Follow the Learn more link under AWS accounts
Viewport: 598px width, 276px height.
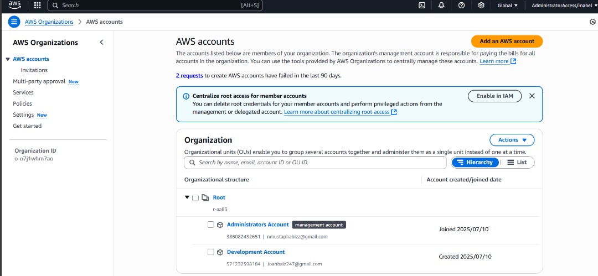498,61
